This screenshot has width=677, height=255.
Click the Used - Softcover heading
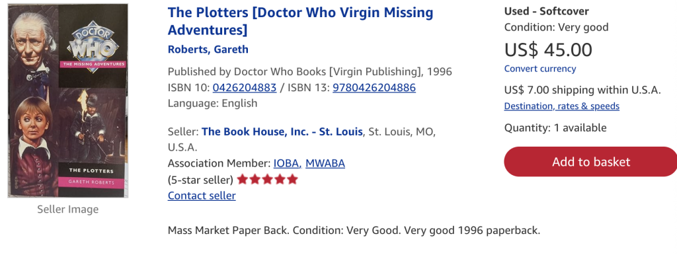coord(546,11)
